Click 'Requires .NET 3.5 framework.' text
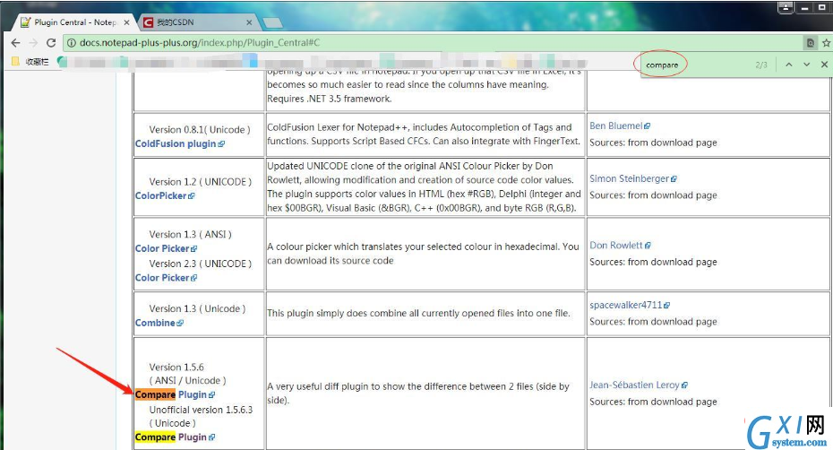The width and height of the screenshot is (833, 450). pyautogui.click(x=329, y=99)
